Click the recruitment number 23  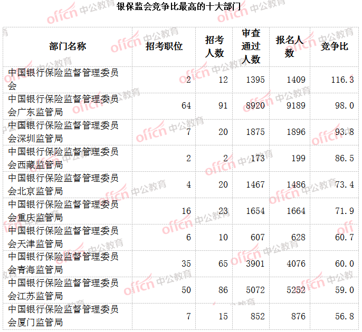[x=223, y=211]
